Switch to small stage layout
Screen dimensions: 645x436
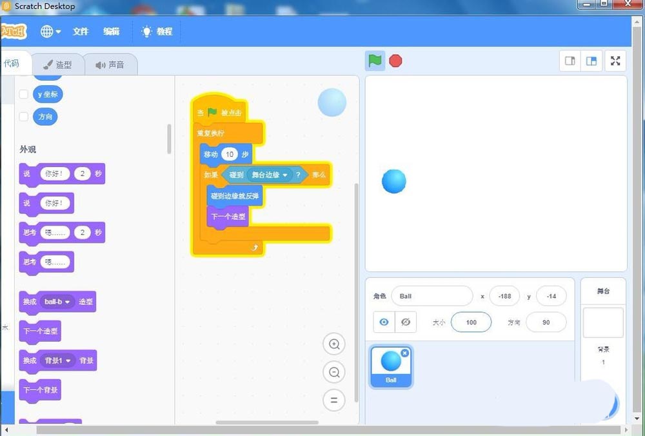[x=570, y=61]
